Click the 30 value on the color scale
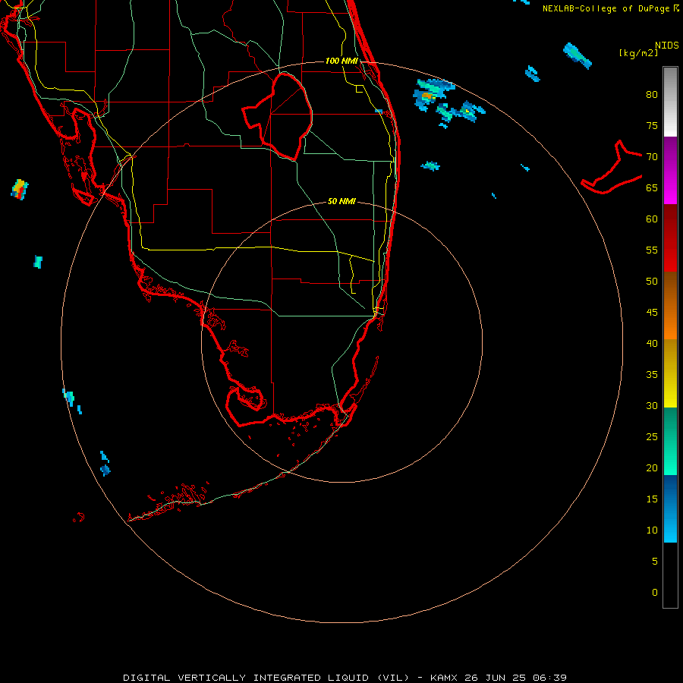This screenshot has width=683, height=683. 652,405
